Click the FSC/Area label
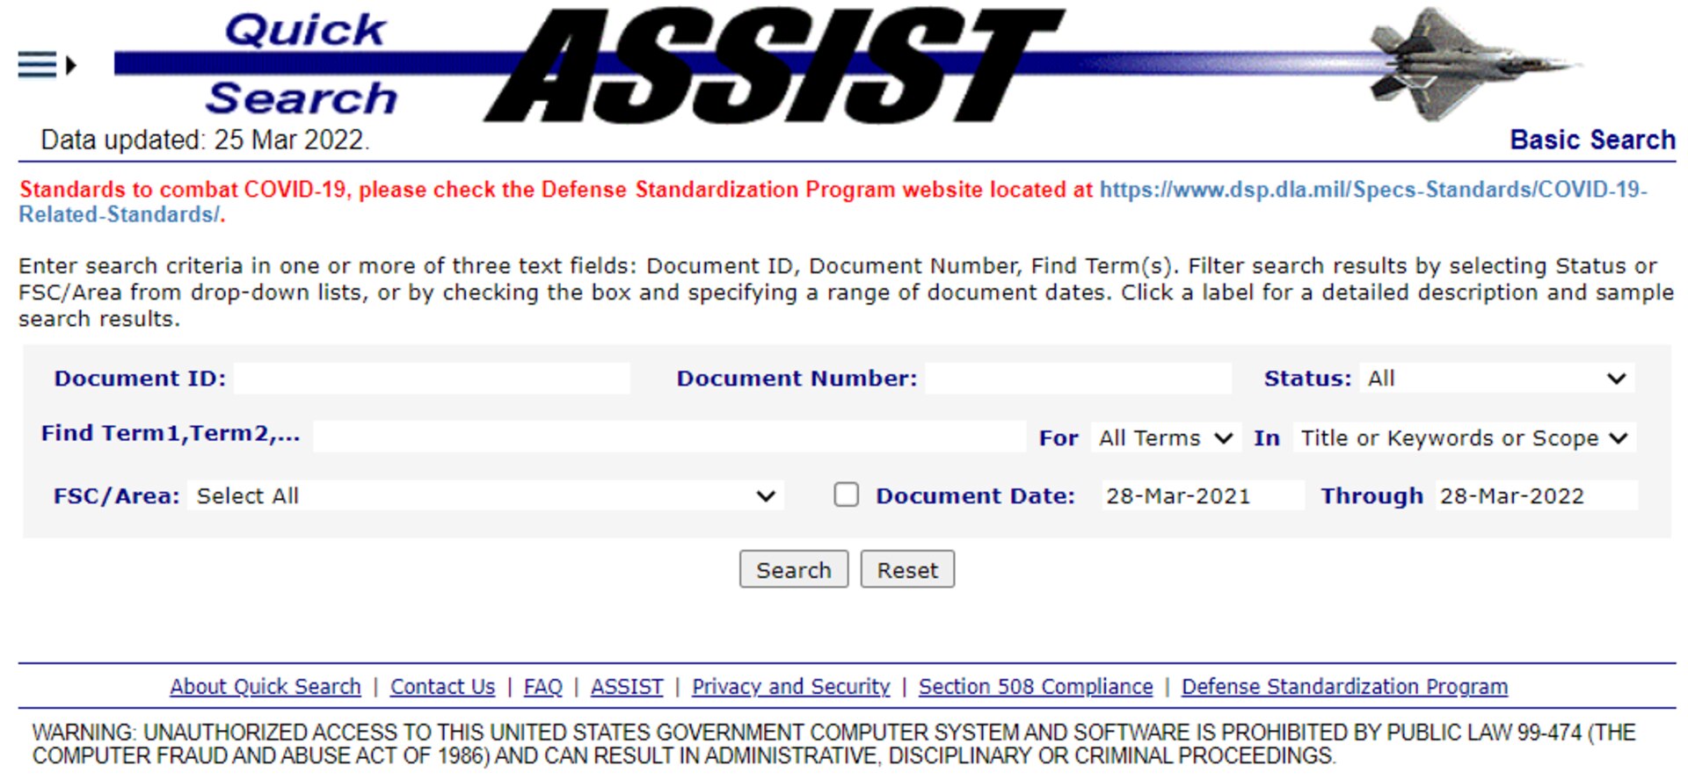This screenshot has width=1688, height=780. coord(116,496)
